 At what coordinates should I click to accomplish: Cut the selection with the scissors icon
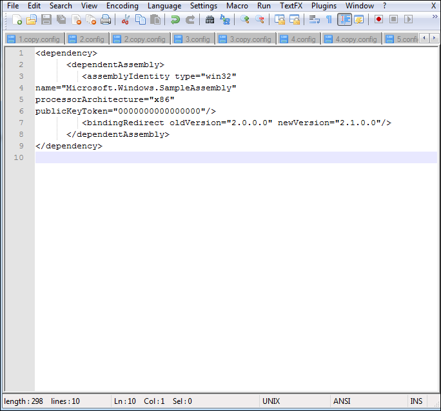pos(126,19)
